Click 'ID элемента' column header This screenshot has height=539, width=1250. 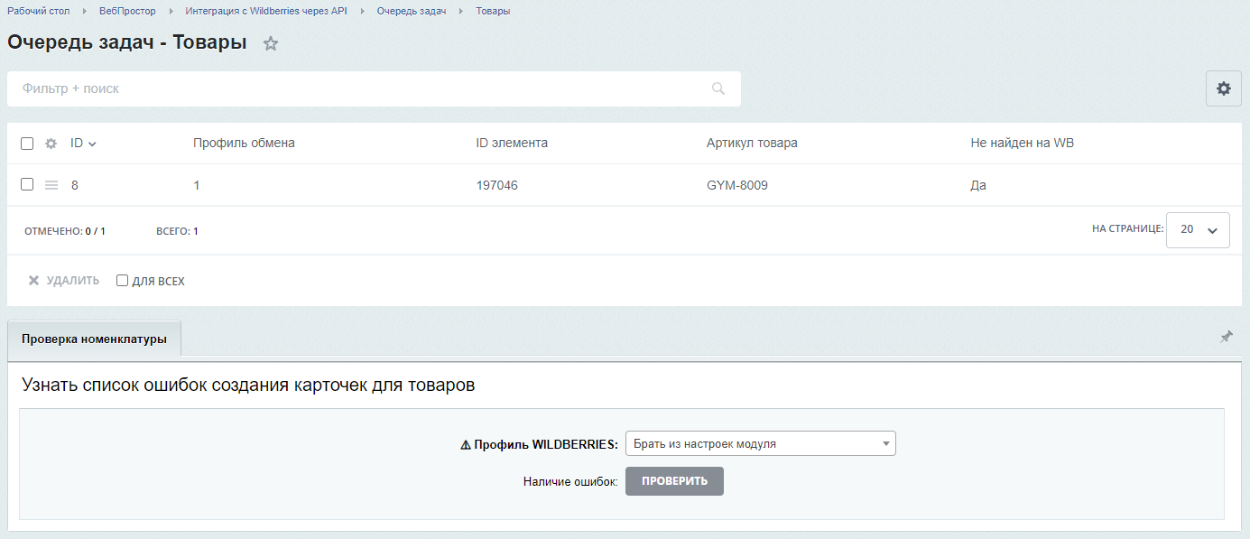coord(512,143)
